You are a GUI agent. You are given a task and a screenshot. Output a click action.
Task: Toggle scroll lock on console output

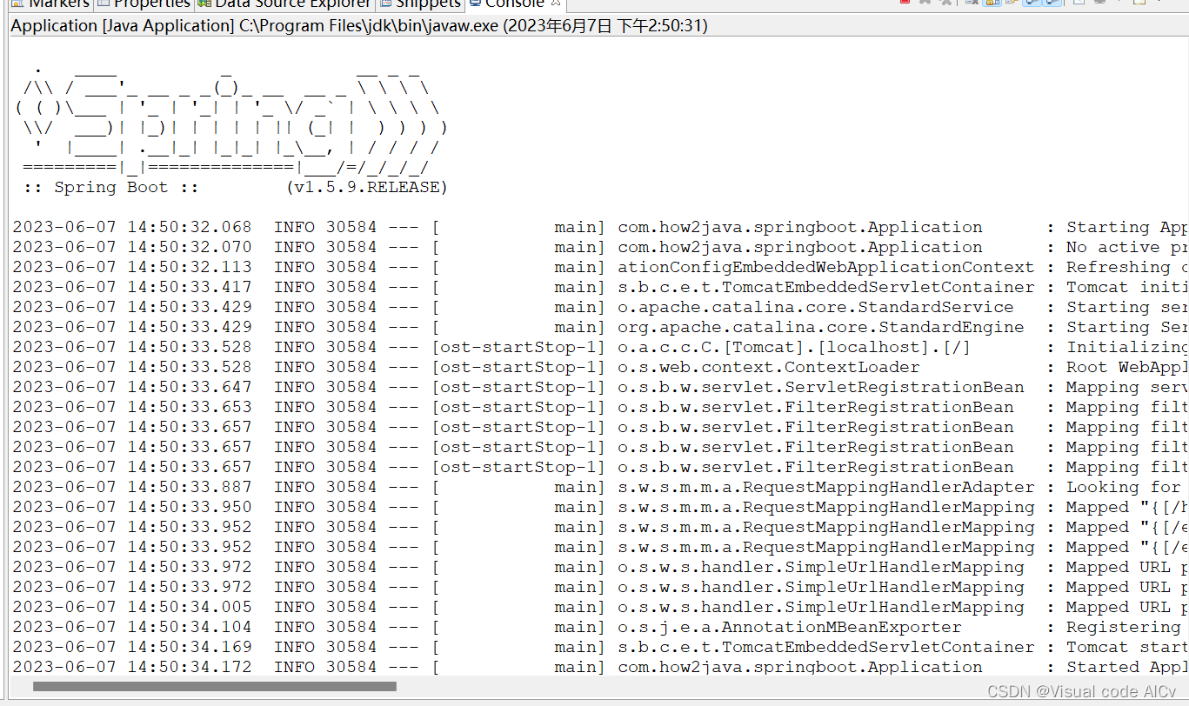991,3
